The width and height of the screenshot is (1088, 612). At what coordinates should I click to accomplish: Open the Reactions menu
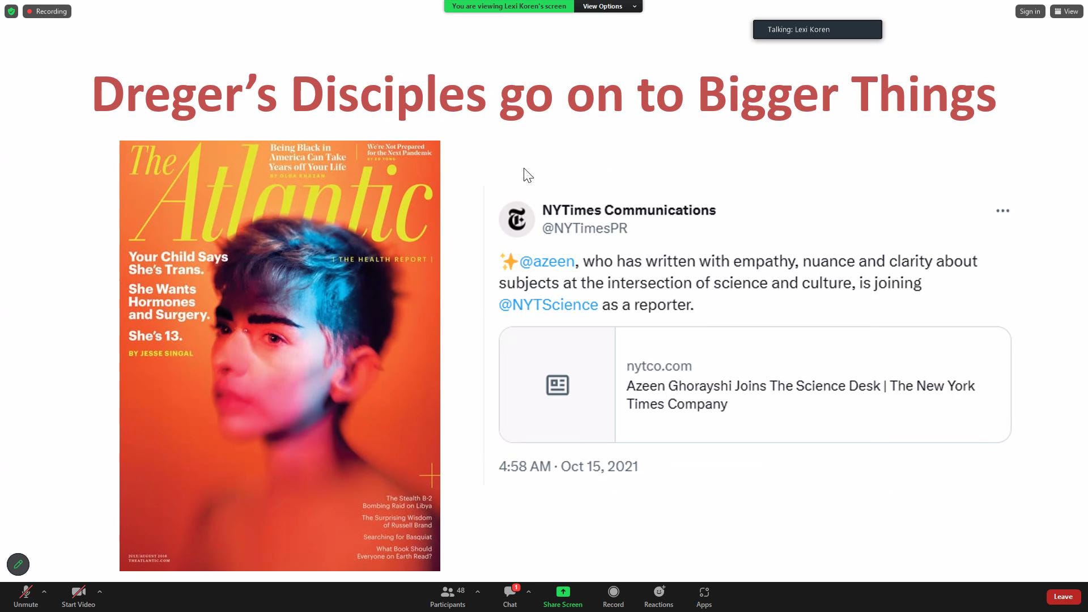coord(658,597)
